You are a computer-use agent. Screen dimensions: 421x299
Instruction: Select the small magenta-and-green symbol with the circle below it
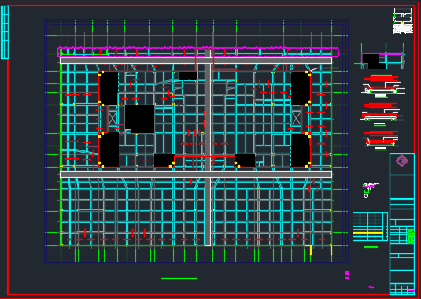pyautogui.click(x=370, y=190)
